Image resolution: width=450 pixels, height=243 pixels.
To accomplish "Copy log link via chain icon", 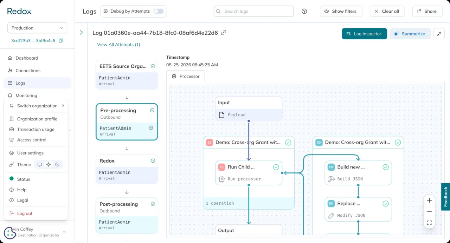I will click(x=224, y=33).
